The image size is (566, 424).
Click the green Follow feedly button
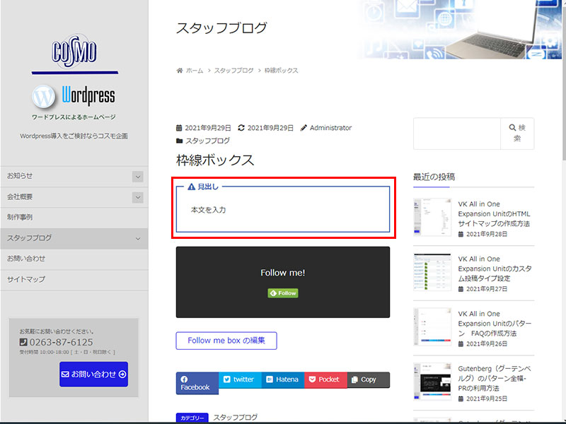point(283,293)
